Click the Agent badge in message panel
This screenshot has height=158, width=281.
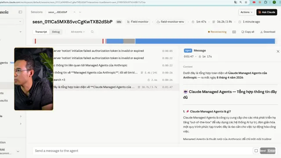tap(188, 50)
